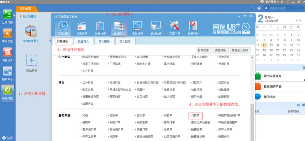Screen dimensions: 305x141
Task: Open the 销售发票 template link
Action: [196, 129]
